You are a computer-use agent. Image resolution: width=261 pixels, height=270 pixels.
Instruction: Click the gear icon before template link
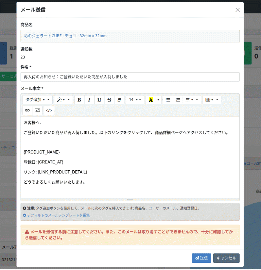pyautogui.click(x=25, y=215)
